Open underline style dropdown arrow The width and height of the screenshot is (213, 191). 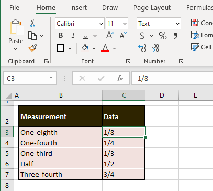point(95,36)
